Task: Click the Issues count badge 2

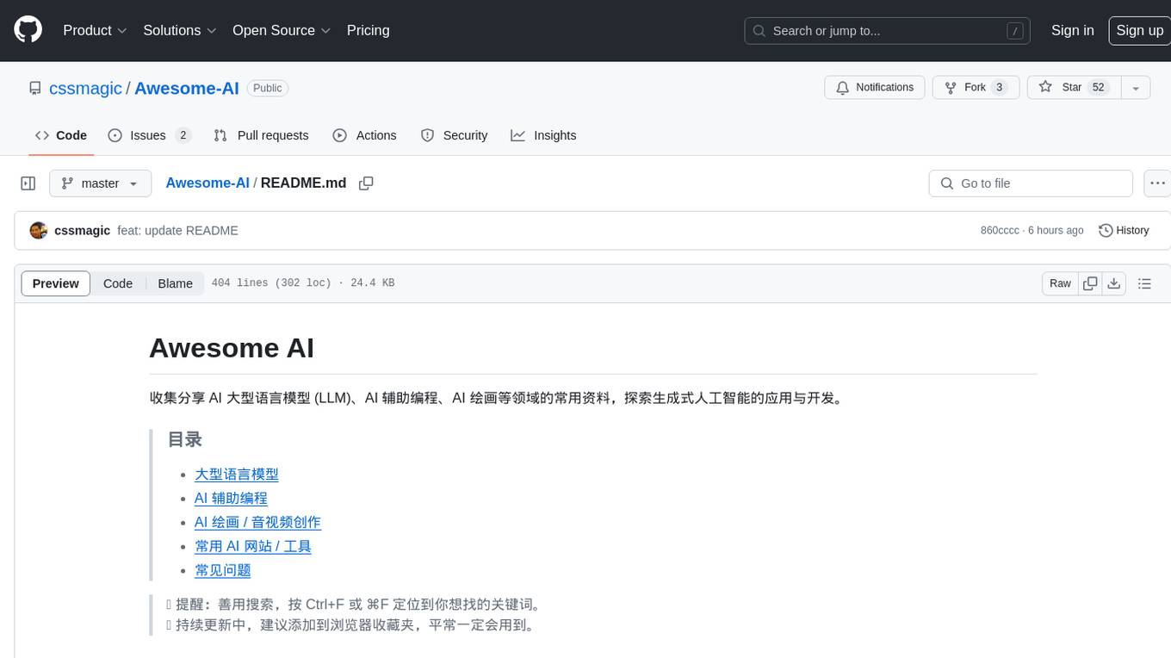Action: [x=183, y=135]
